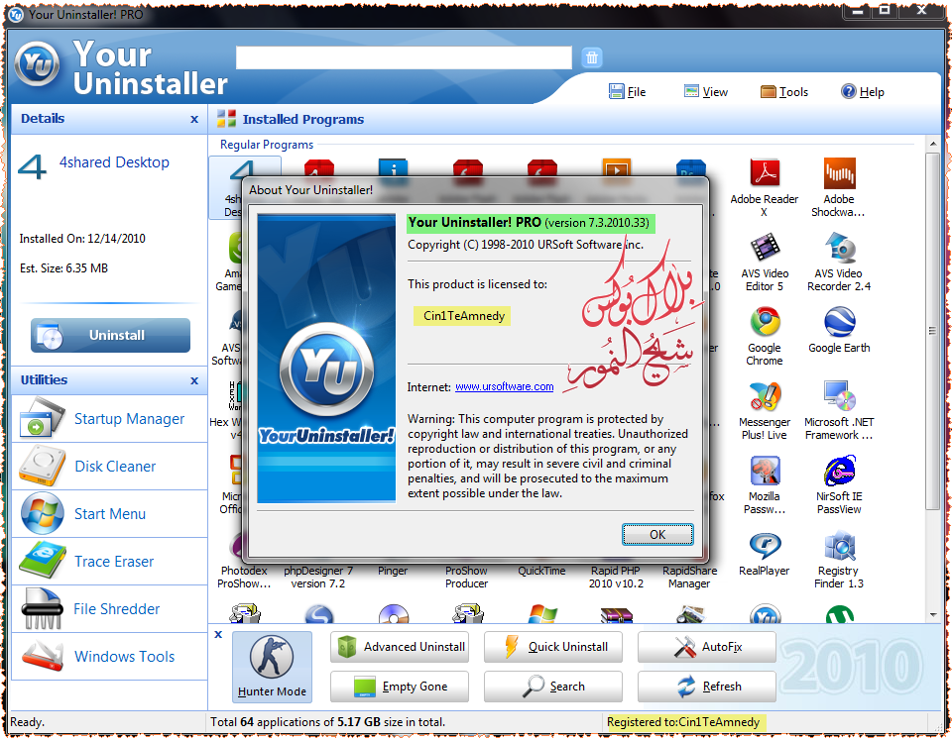Click the scroll down arrow of program list

point(933,615)
